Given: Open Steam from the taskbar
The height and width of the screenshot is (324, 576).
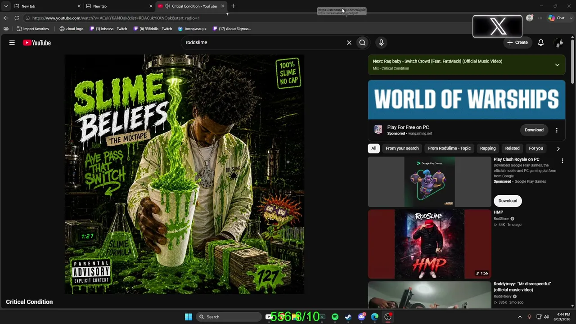Looking at the screenshot, I should [x=348, y=317].
